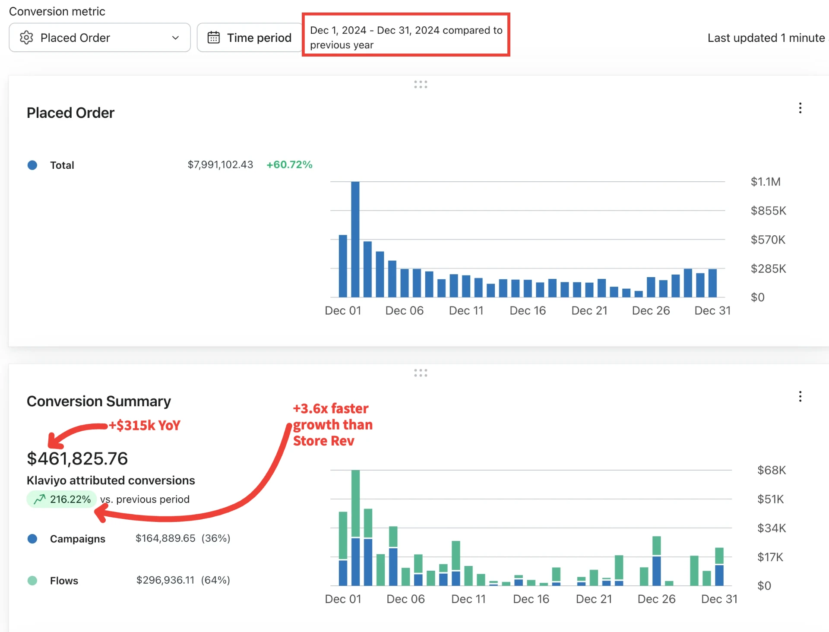Image resolution: width=829 pixels, height=632 pixels.
Task: Click the Klaviyo attributed conversions label
Action: pyautogui.click(x=111, y=480)
